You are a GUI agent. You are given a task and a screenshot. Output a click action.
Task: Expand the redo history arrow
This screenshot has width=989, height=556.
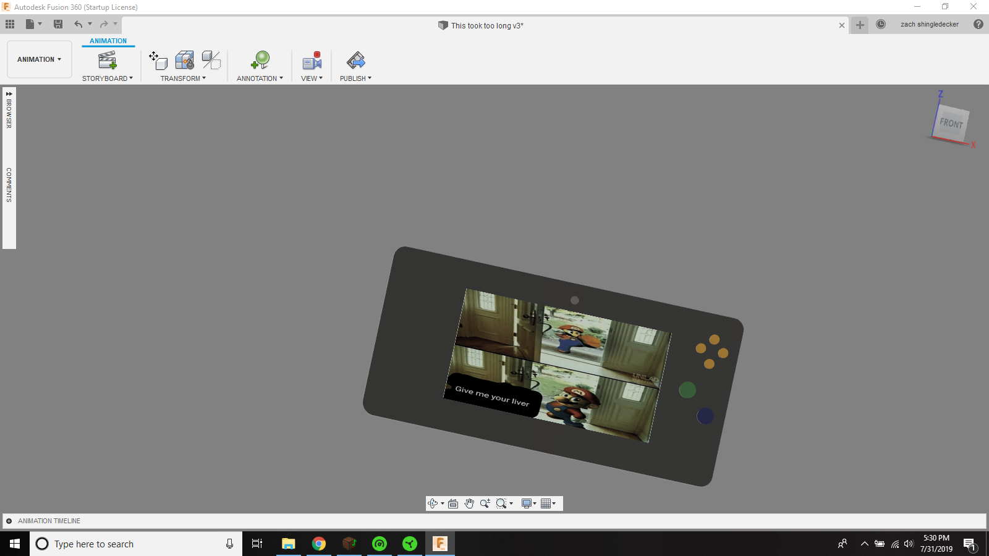[x=116, y=24]
